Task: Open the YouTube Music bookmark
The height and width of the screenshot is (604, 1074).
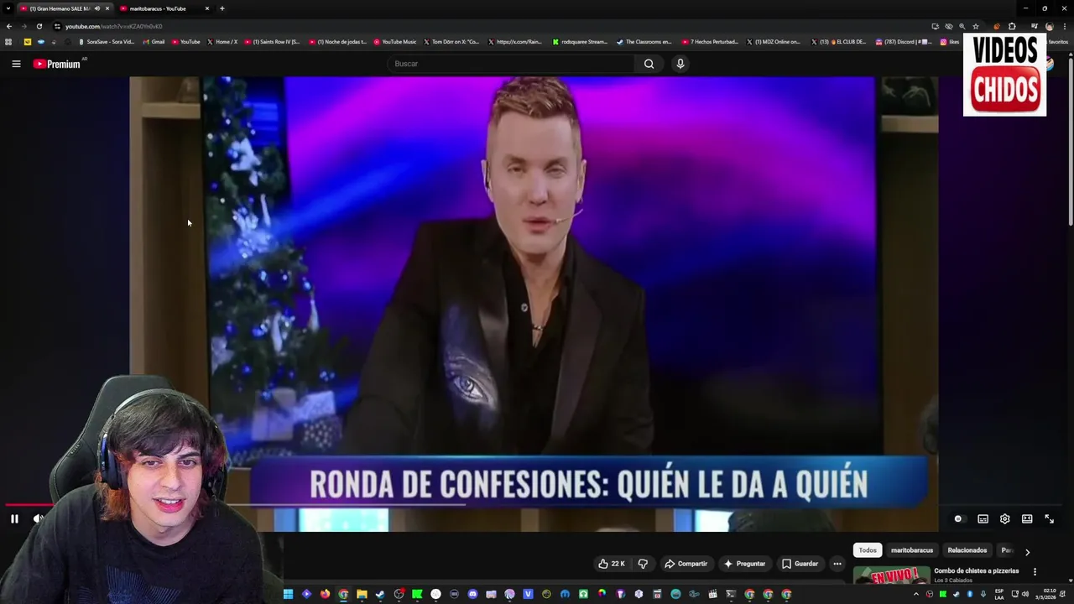Action: pos(395,42)
